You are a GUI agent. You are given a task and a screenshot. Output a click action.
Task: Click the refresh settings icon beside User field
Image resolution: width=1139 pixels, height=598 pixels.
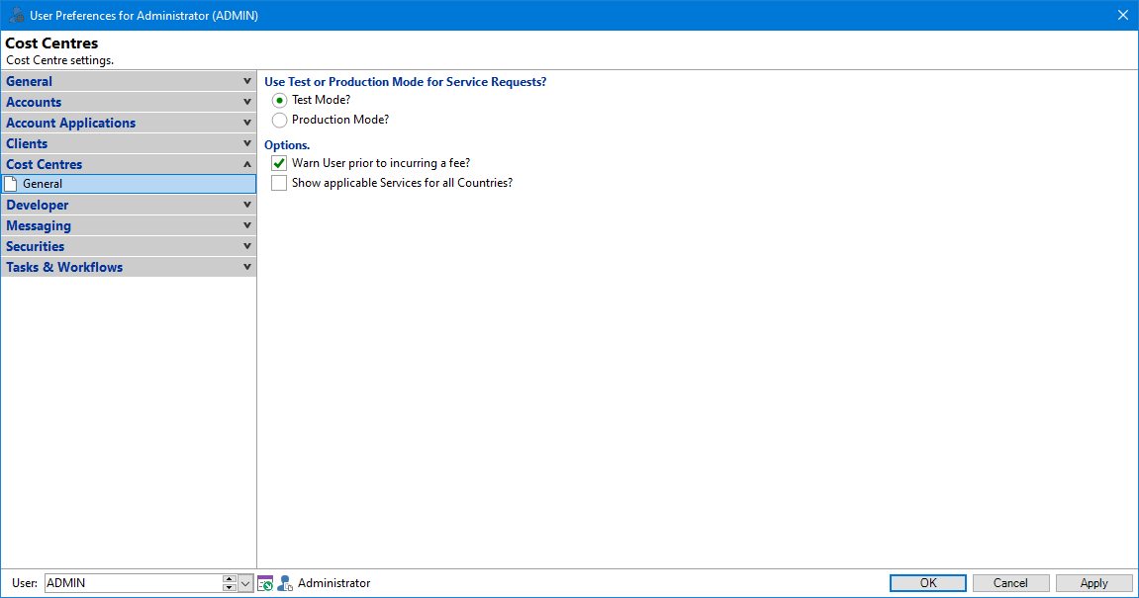(265, 583)
